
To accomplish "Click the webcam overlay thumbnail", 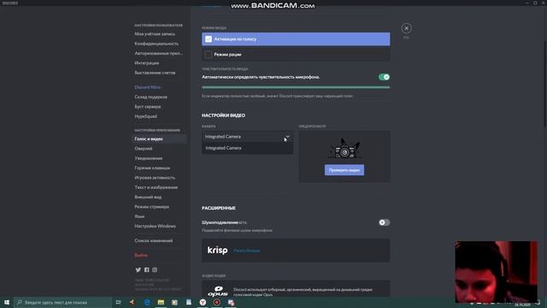I will tap(496, 272).
